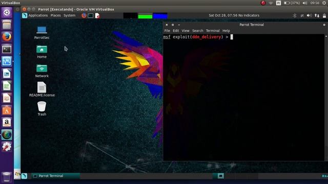The image size is (328, 184).
Task: Open System Monitor in Ubuntu launcher
Action: (x=7, y=61)
